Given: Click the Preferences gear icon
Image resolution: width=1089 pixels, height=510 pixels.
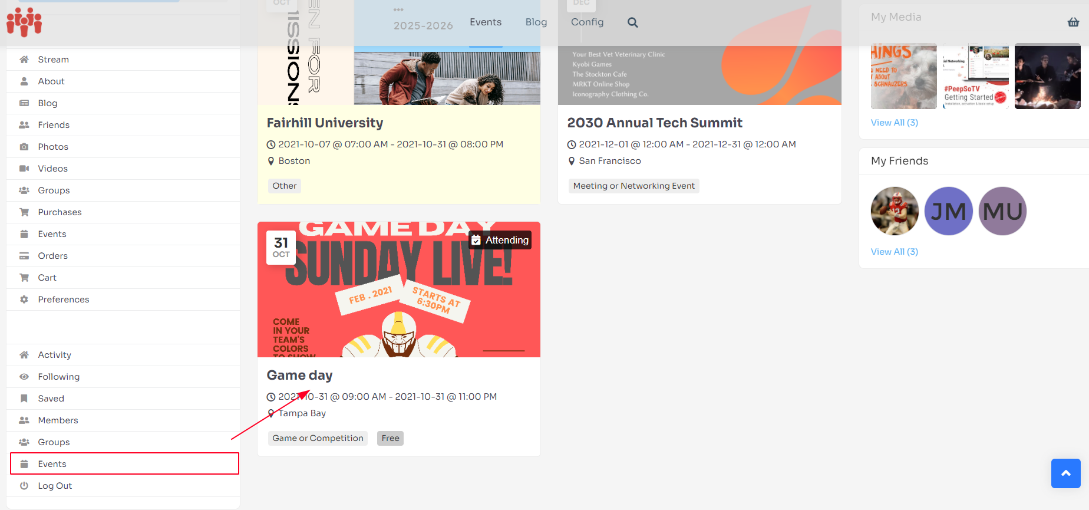Looking at the screenshot, I should (x=24, y=300).
